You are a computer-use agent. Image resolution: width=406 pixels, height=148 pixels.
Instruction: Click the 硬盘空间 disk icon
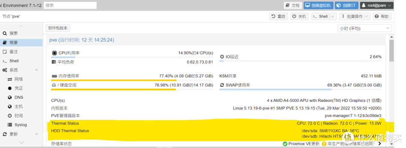[54, 85]
